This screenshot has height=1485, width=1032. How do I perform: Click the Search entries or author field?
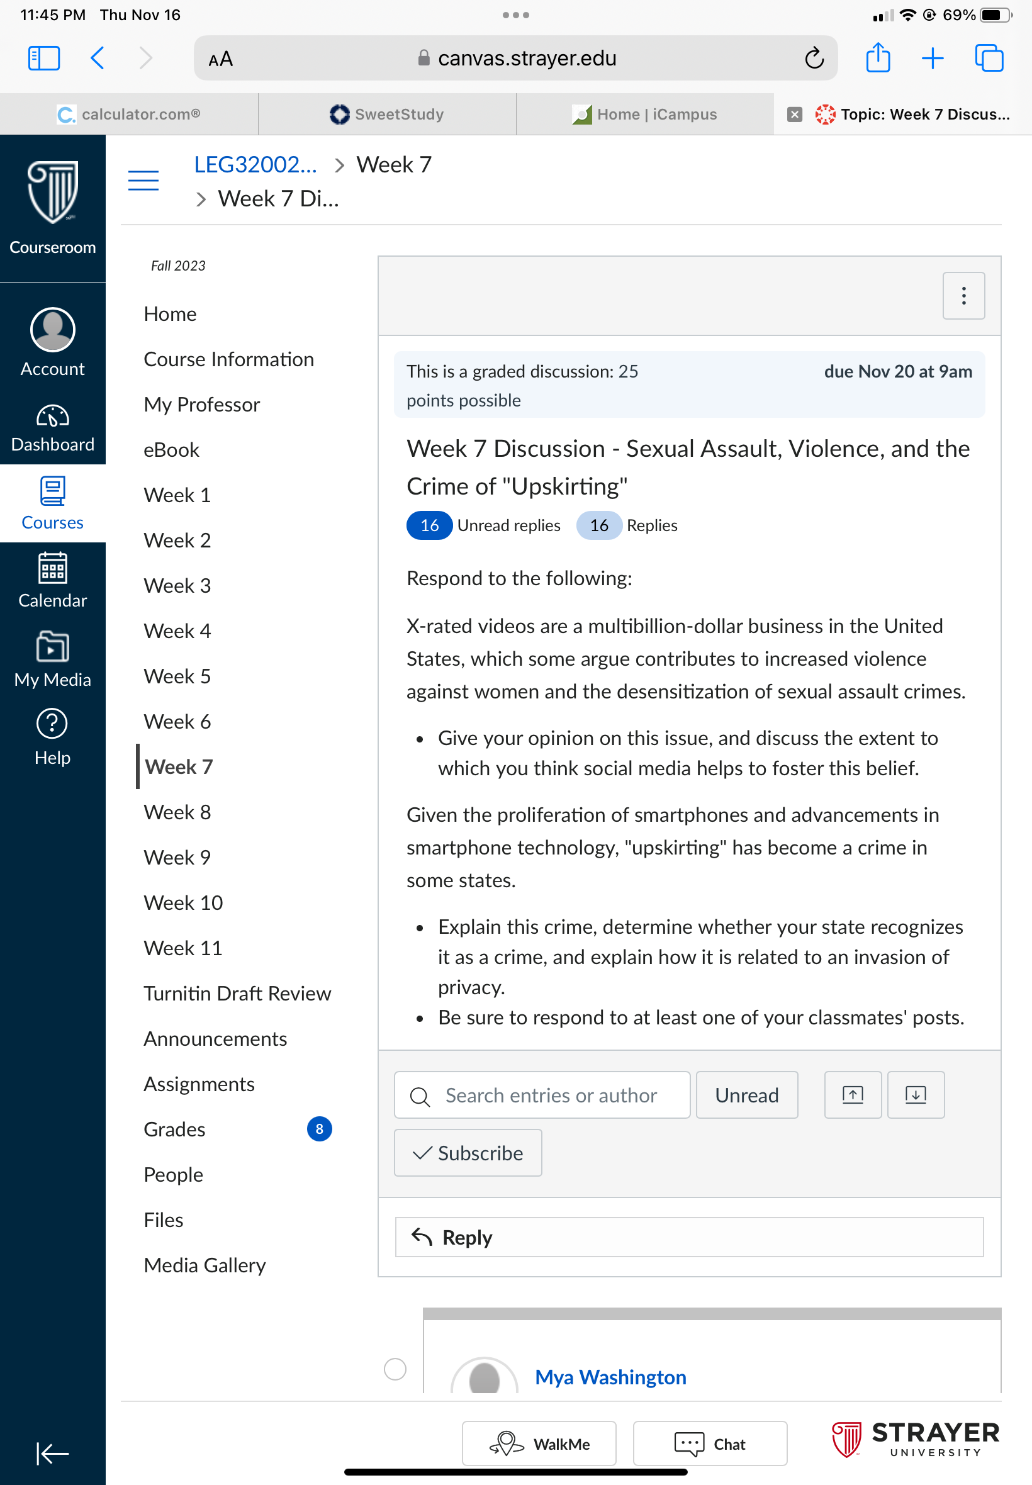542,1094
